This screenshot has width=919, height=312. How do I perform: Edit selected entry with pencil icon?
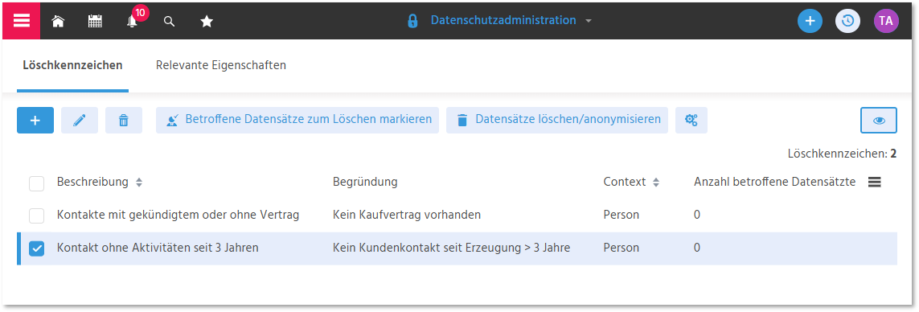point(79,121)
